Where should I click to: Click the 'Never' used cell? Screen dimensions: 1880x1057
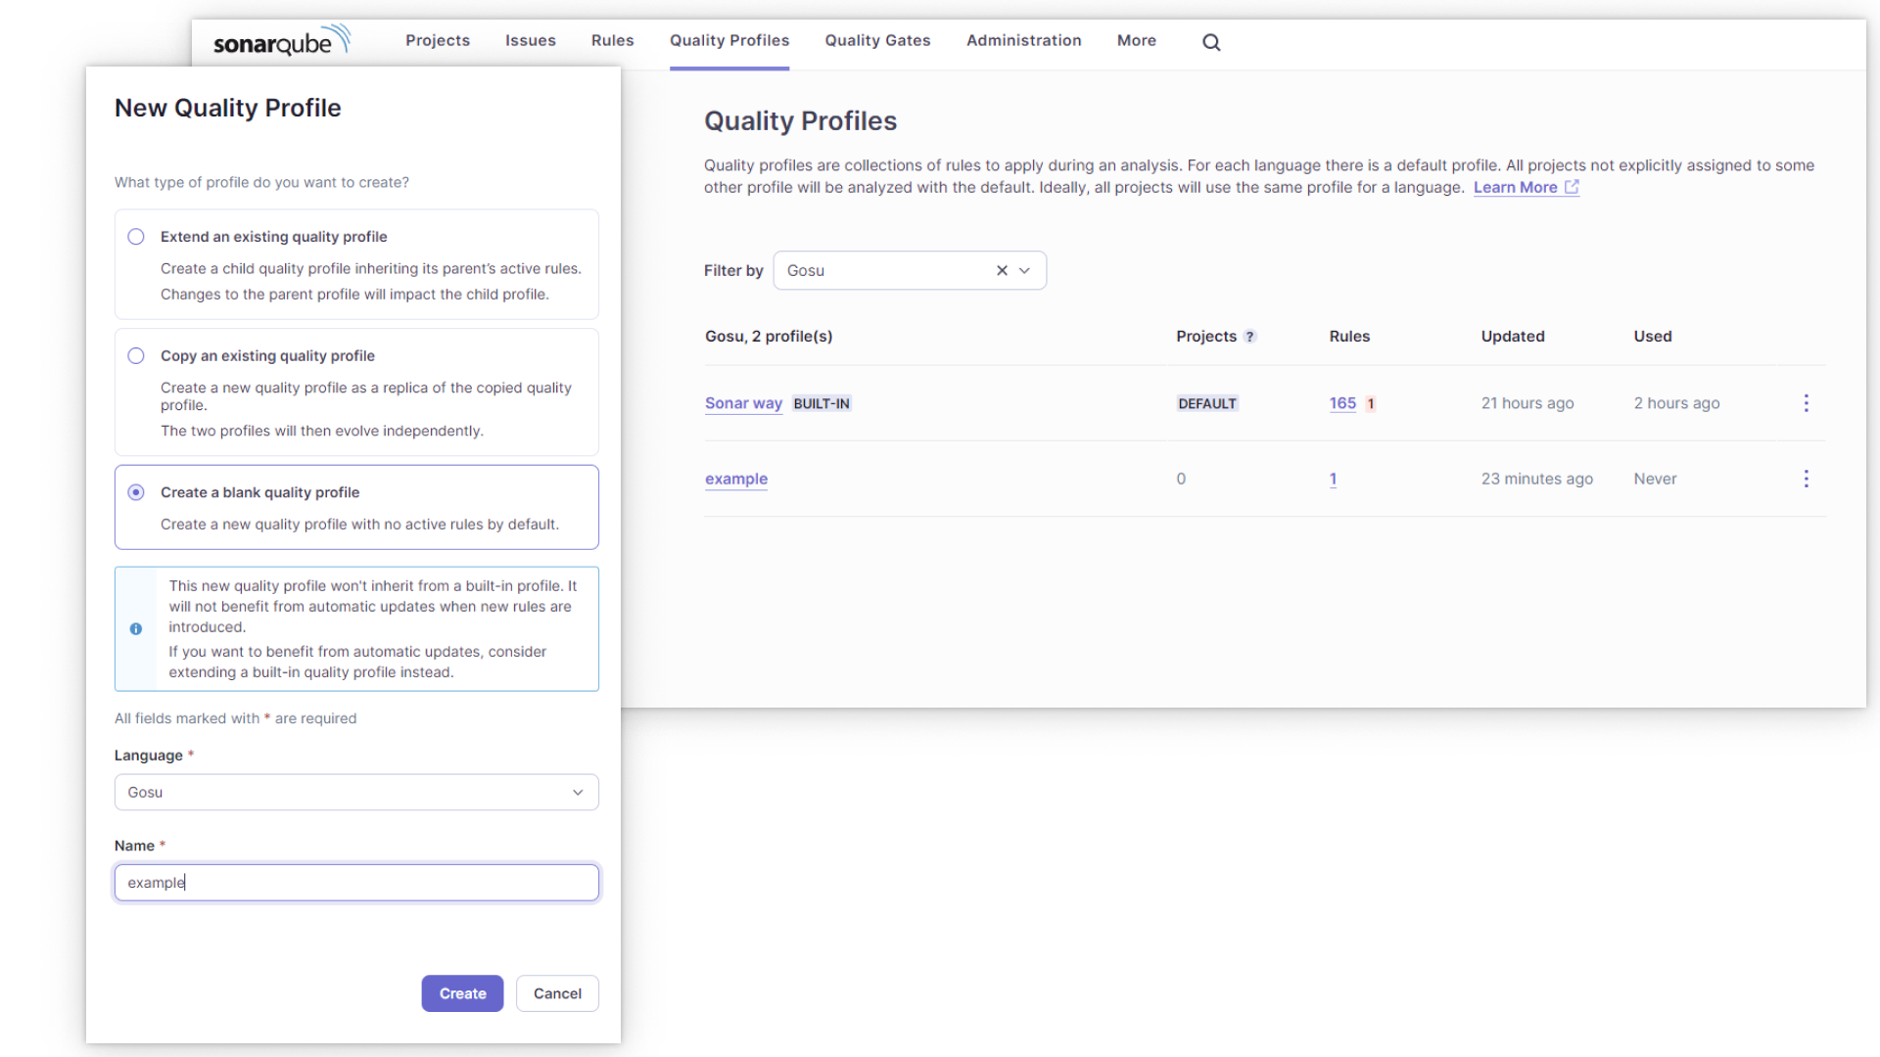pos(1655,479)
